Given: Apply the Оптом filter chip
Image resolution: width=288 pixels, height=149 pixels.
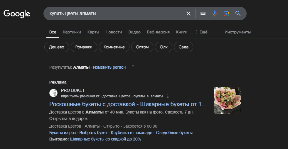Looking at the screenshot, I should click(142, 47).
